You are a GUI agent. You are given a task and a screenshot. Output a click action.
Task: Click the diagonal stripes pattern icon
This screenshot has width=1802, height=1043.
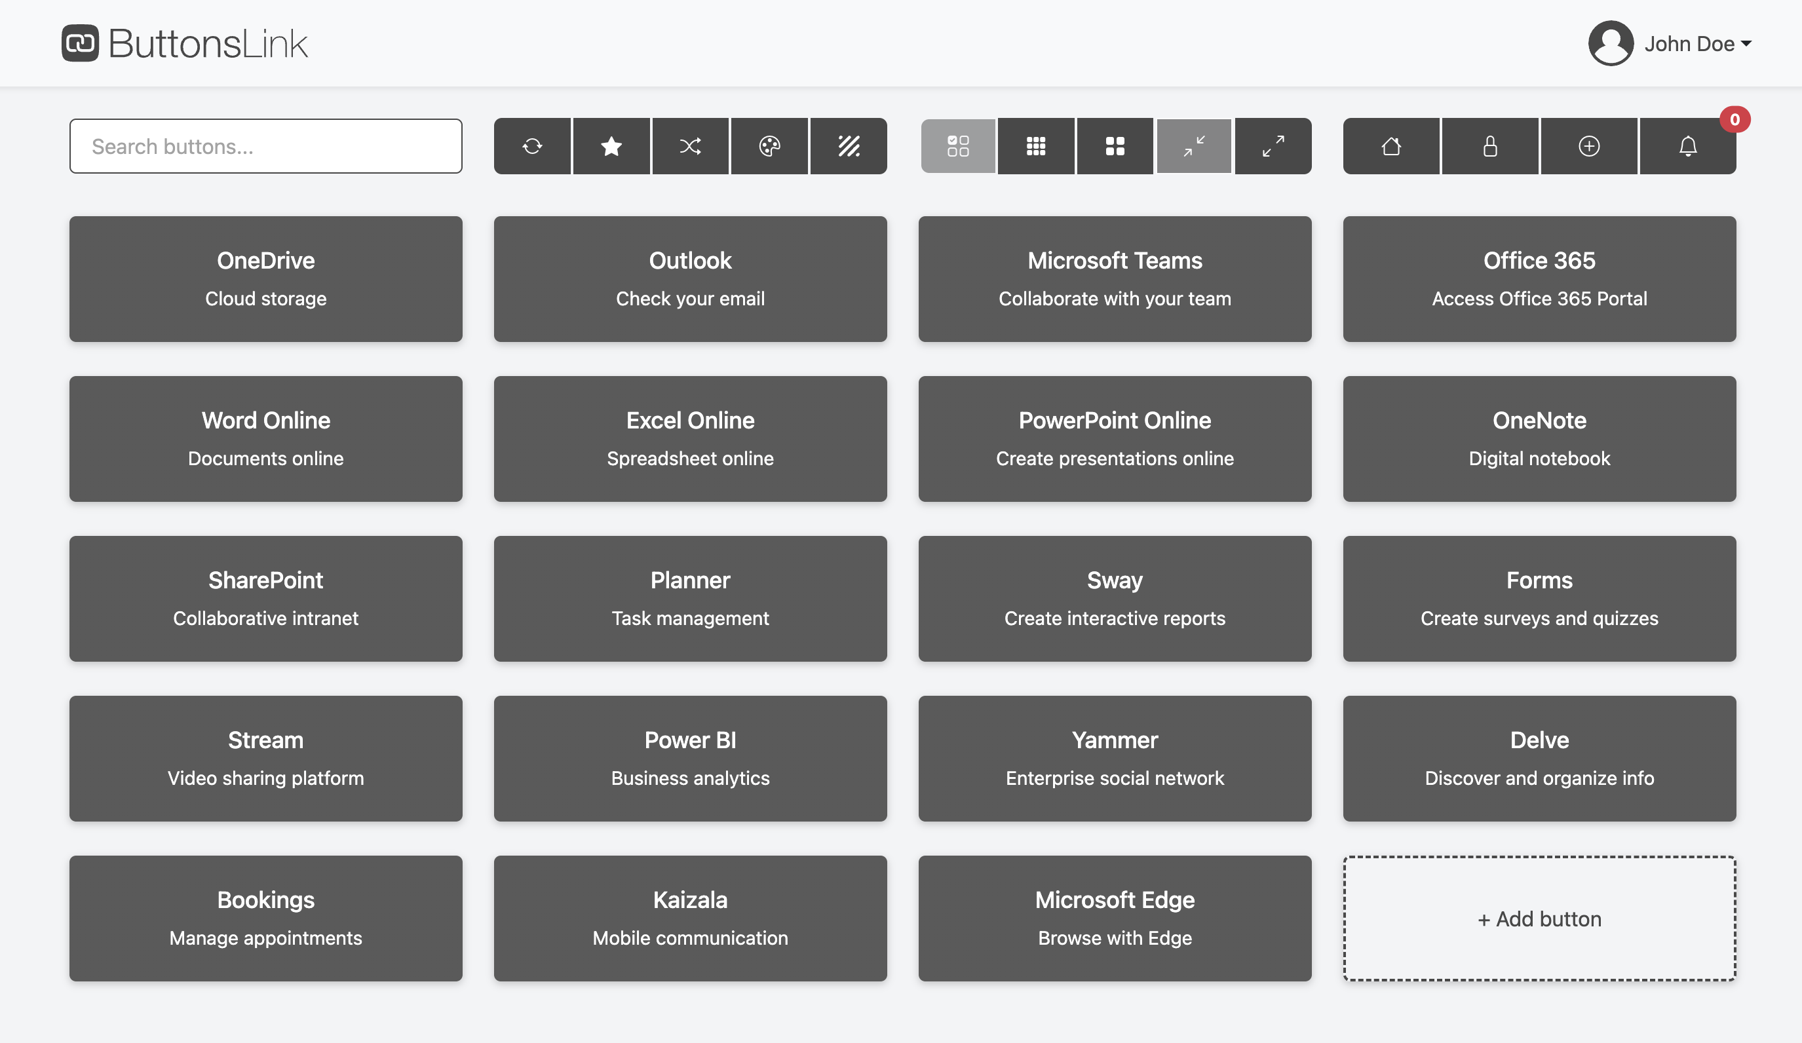849,146
